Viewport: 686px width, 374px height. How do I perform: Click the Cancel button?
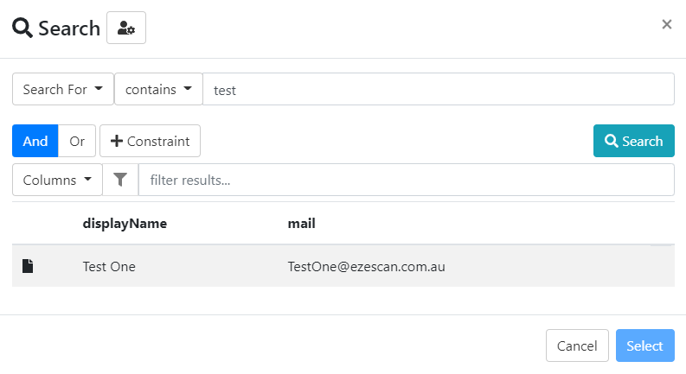coord(577,345)
